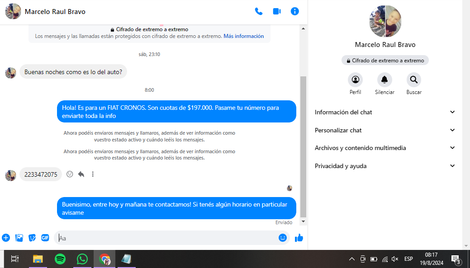The width and height of the screenshot is (470, 268).
Task: Open WhatsApp from the taskbar
Action: tap(82, 259)
